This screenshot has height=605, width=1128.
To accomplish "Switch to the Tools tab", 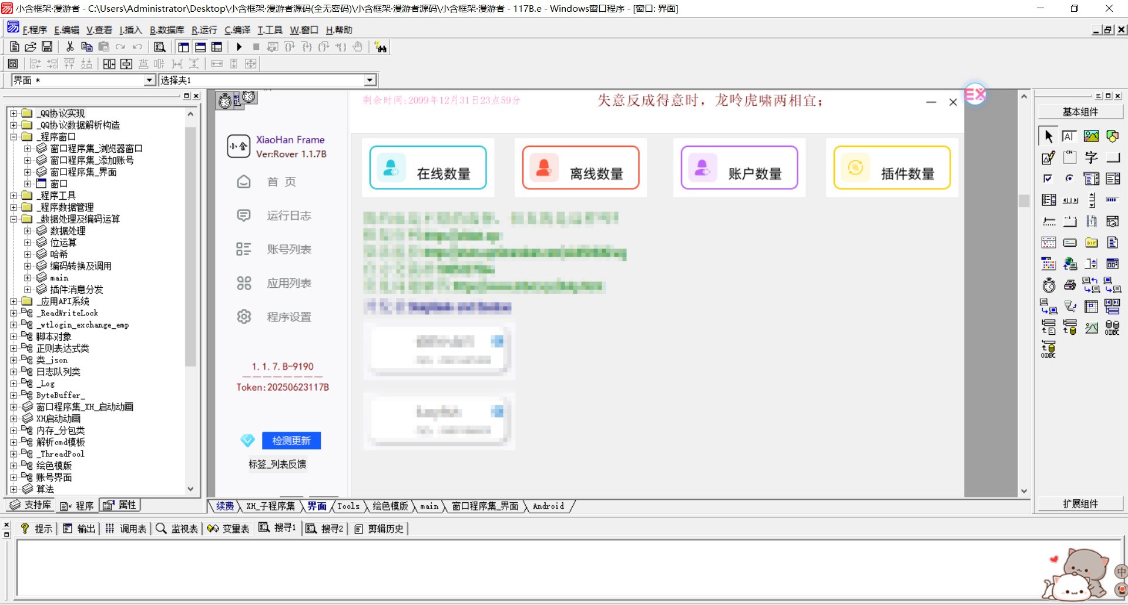I will (x=348, y=506).
